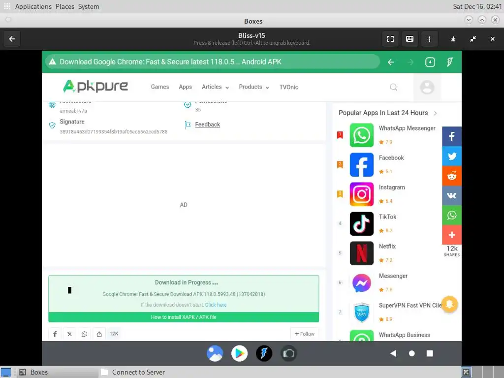This screenshot has width=504, height=378.
Task: Click the generic share icon beside 12K
Action: 99,334
